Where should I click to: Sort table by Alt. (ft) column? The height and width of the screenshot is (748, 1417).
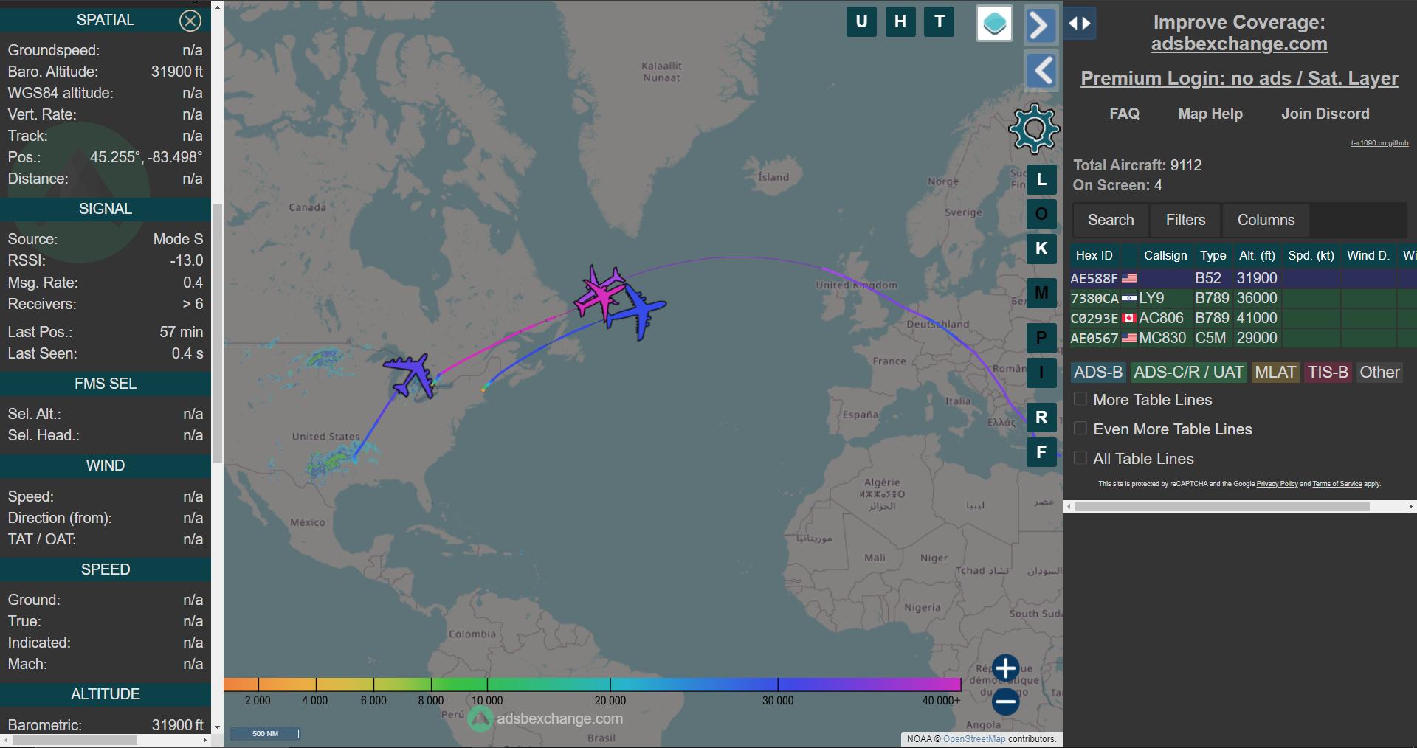pos(1258,255)
